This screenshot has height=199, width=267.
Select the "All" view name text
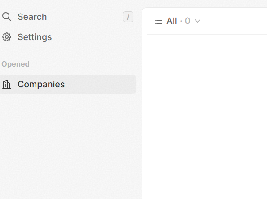[172, 21]
